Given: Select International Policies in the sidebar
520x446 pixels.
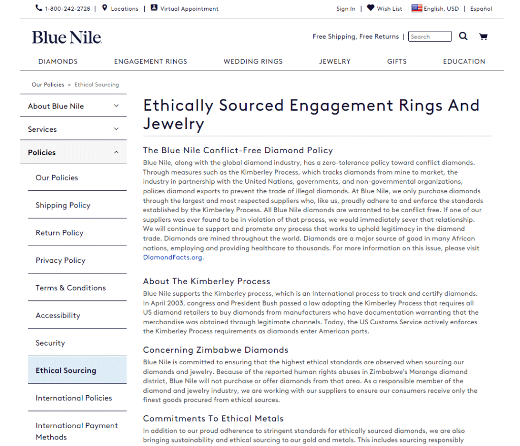Looking at the screenshot, I should 77,398.
